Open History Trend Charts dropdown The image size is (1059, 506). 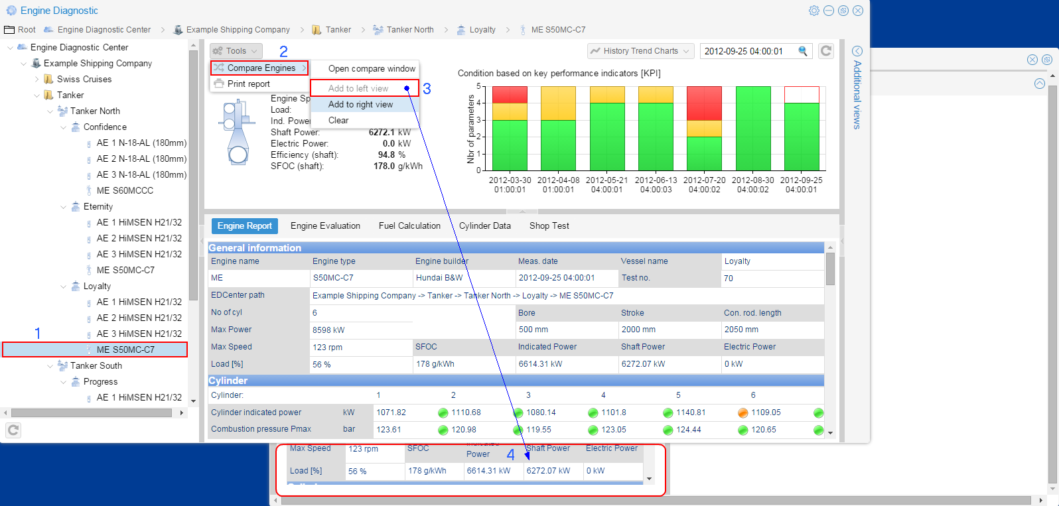point(640,51)
